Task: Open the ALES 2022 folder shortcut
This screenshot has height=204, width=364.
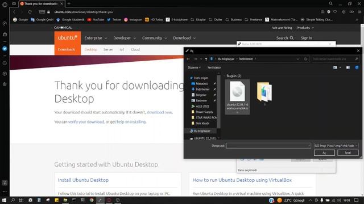Action: click(x=202, y=106)
